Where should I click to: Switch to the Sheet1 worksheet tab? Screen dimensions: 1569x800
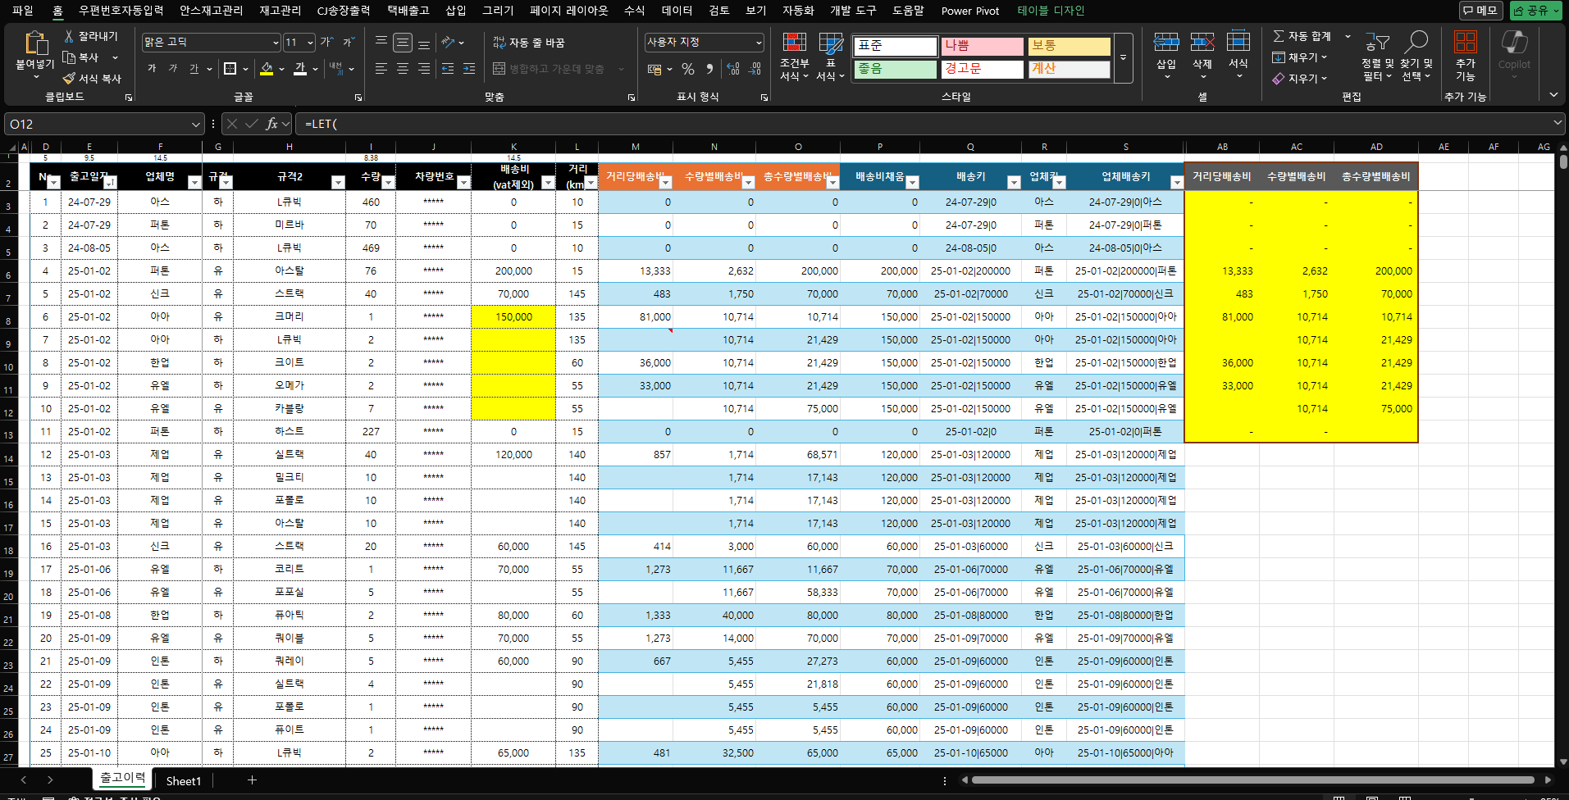tap(183, 781)
